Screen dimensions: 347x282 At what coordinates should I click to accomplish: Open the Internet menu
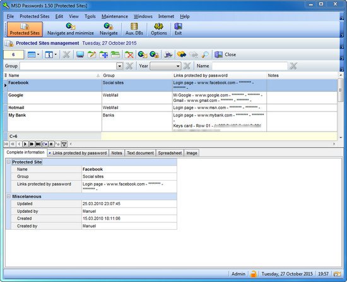coord(166,16)
